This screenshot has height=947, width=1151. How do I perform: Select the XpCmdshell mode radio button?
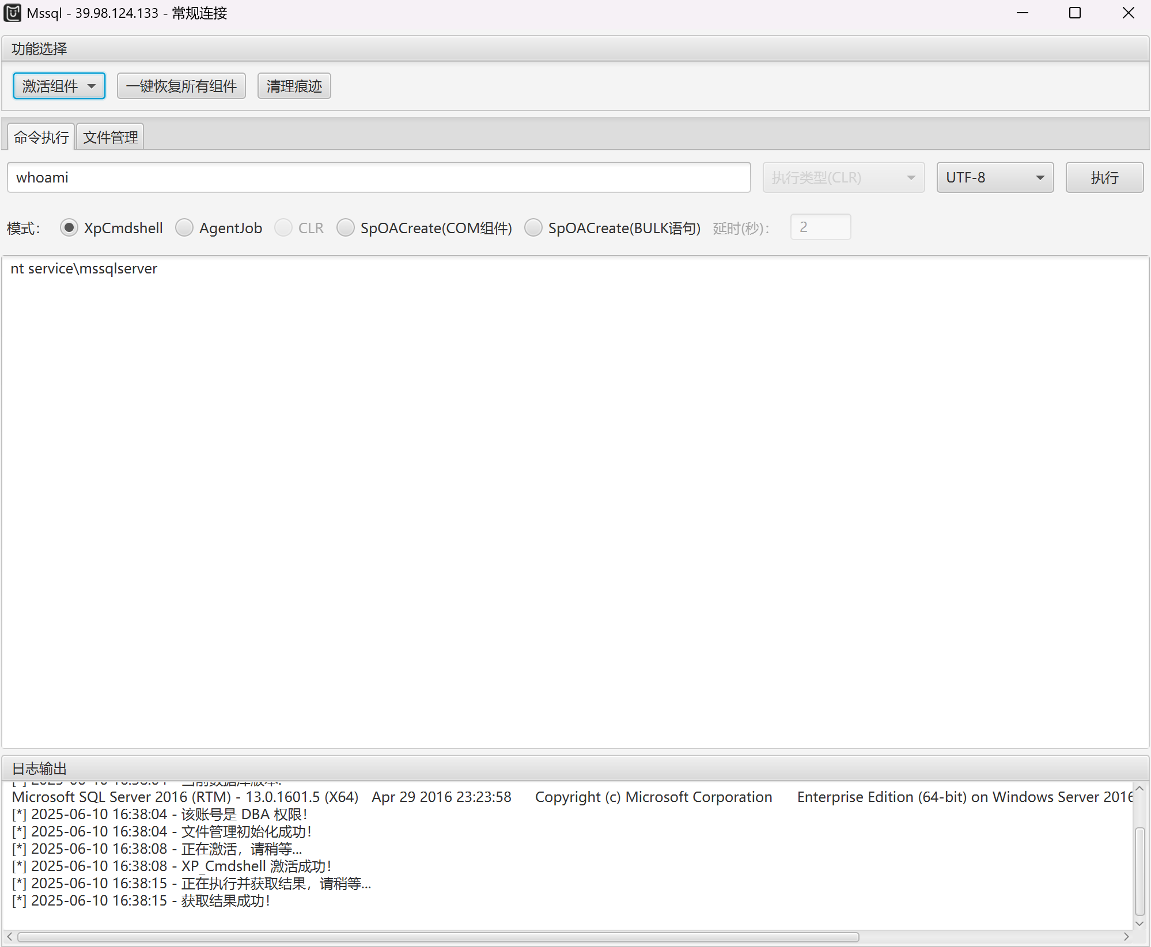pos(69,228)
